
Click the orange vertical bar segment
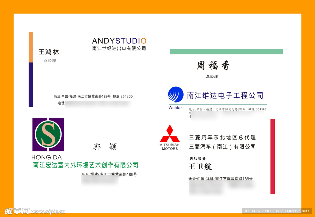pos(31,47)
